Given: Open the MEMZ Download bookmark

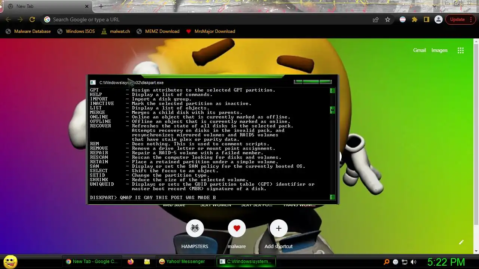Looking at the screenshot, I should pos(158,31).
